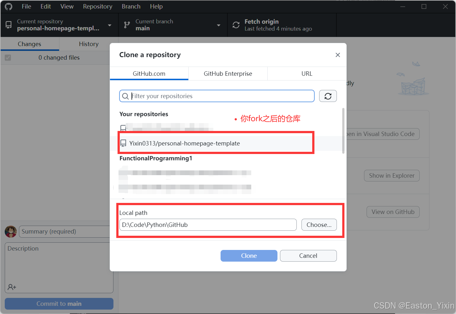Click Fetch origin button text
Screen dimensions: 456x314
tap(262, 21)
